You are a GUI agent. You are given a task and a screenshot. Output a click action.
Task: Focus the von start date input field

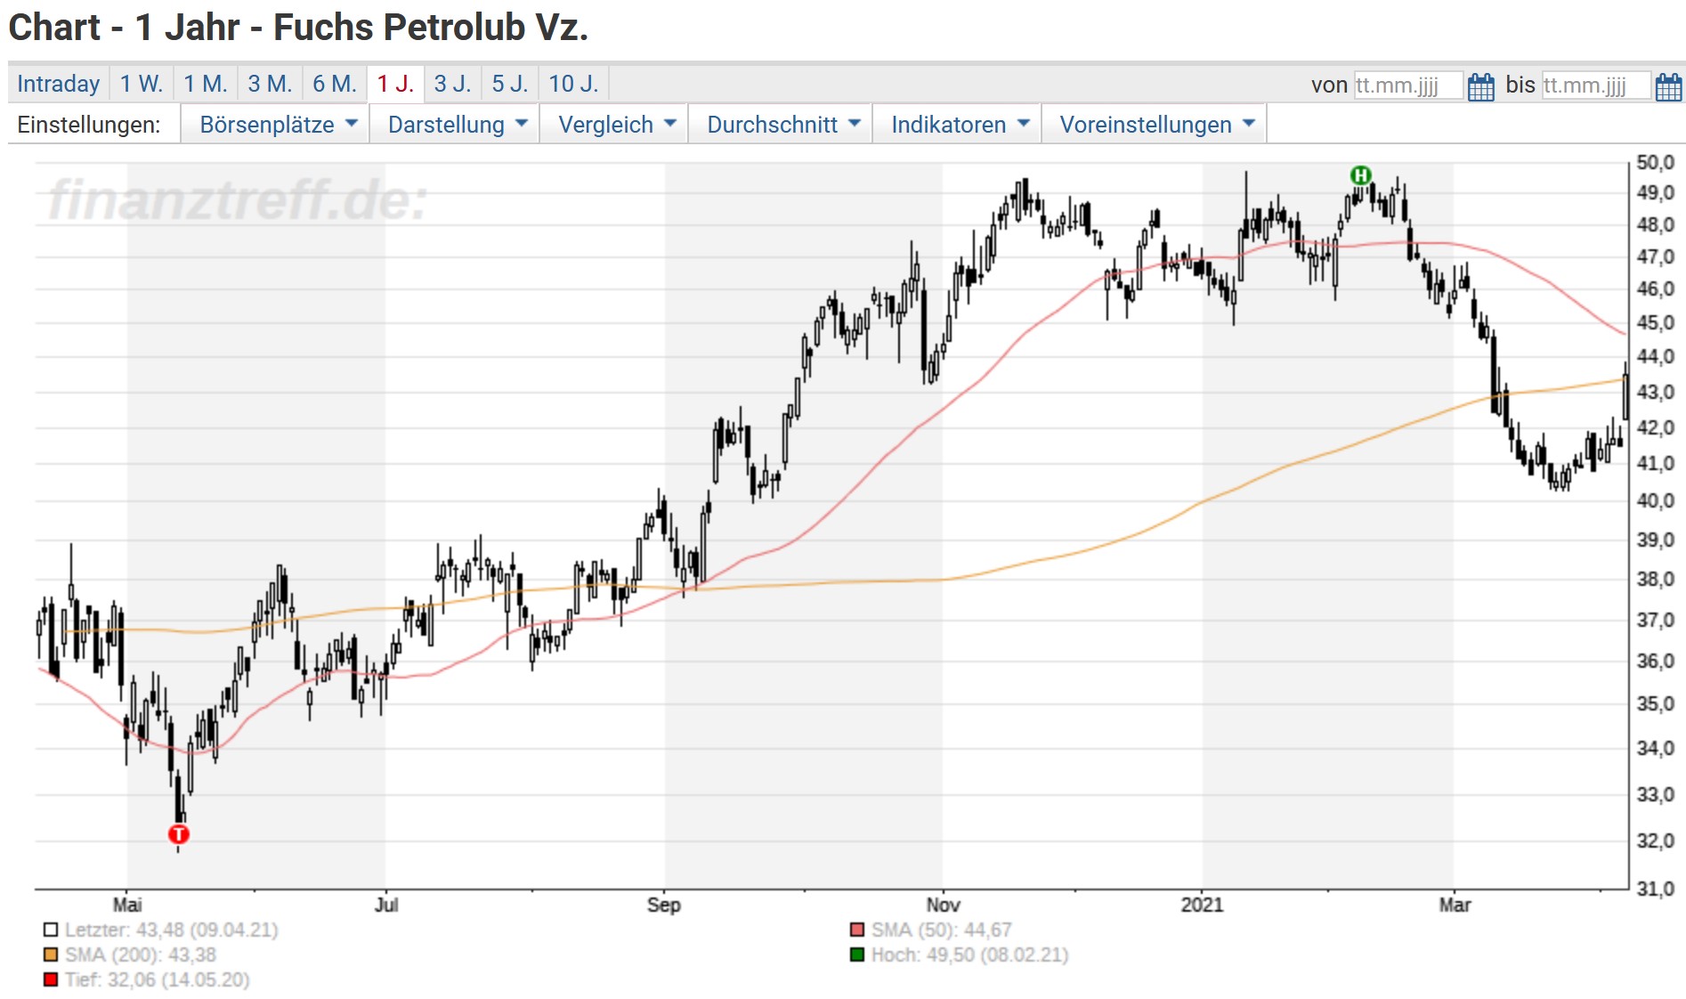(1408, 85)
